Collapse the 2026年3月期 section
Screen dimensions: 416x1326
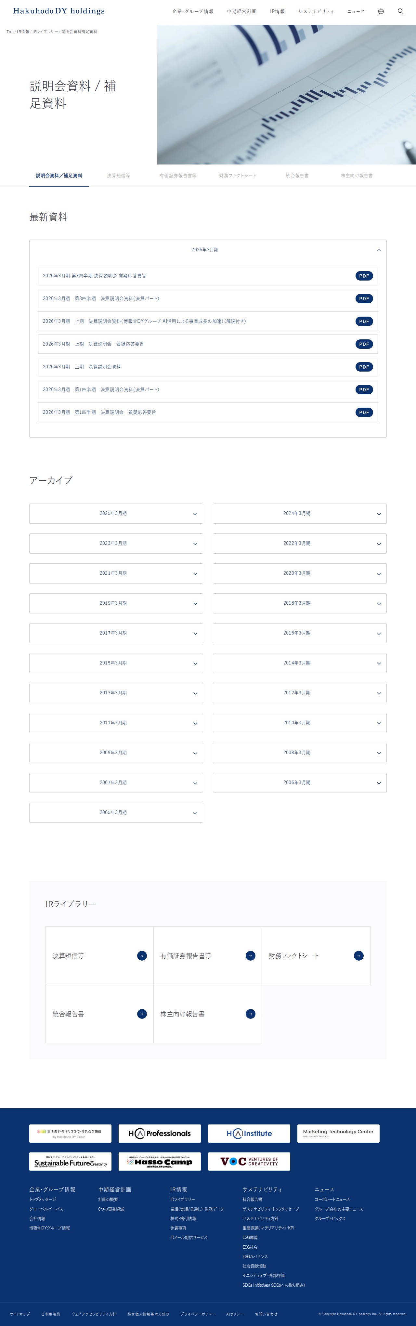coord(208,250)
